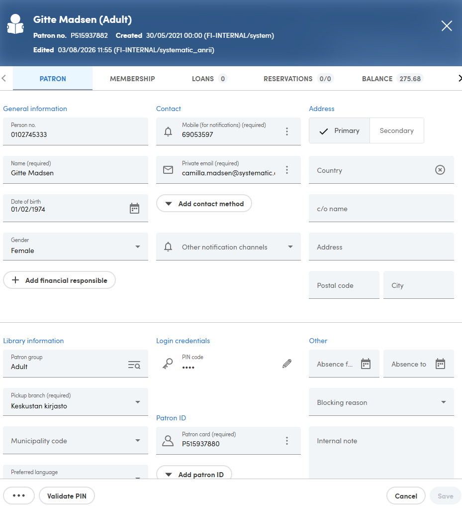Click Add financial responsible button
The image size is (462, 508).
[59, 280]
